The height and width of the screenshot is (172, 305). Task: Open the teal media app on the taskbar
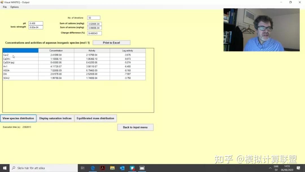132,168
